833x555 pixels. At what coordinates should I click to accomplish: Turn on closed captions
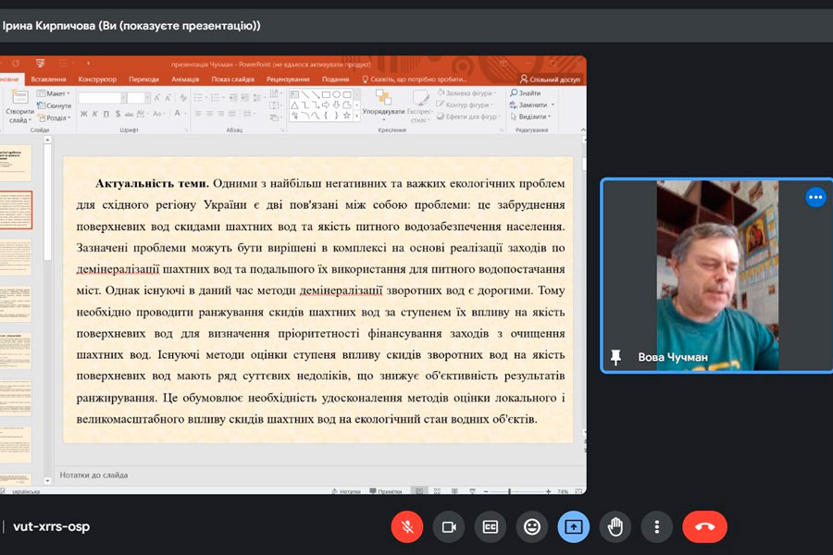coord(491,526)
